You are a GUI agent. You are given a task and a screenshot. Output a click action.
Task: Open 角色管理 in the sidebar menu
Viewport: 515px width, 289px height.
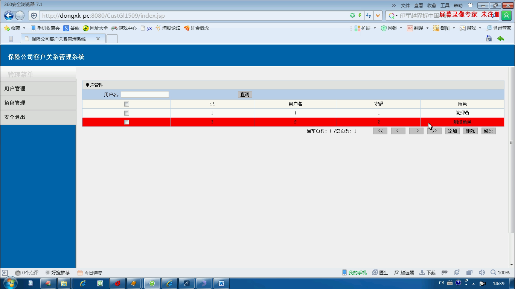click(x=38, y=103)
